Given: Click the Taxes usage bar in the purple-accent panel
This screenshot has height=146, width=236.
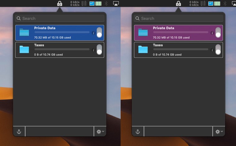Looking at the screenshot, I should [x=181, y=49].
